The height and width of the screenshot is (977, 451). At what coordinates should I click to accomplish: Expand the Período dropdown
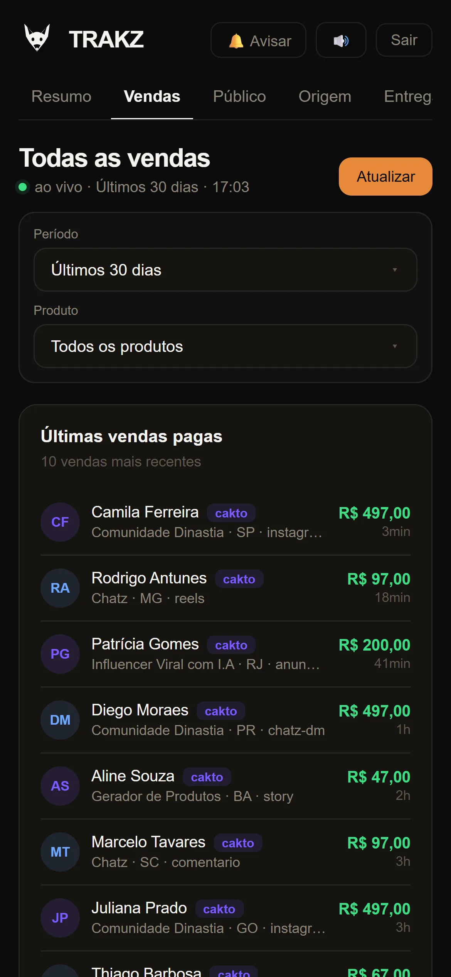225,270
